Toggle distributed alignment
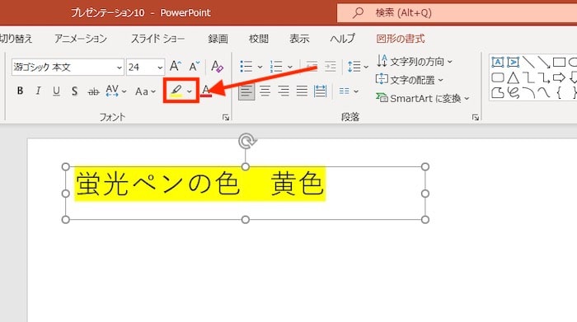 (x=321, y=91)
